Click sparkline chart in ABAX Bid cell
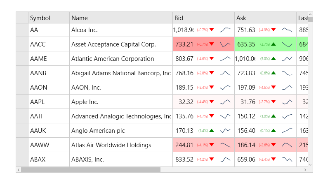Screen dimensions: 330x185 point(225,159)
